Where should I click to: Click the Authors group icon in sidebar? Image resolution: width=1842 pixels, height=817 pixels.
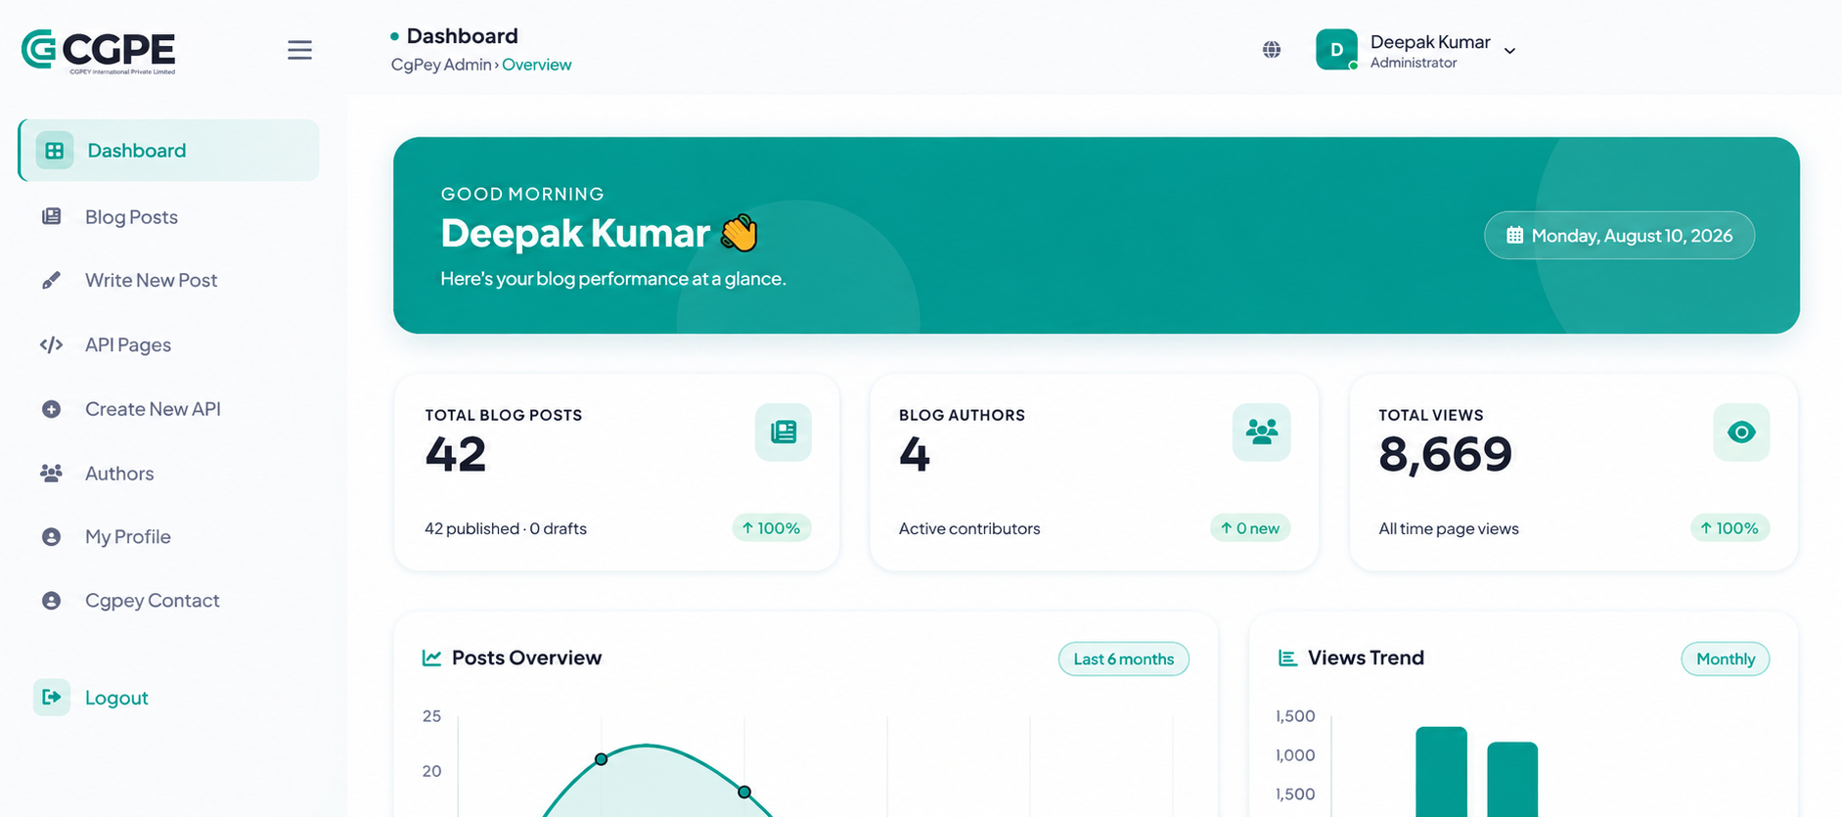coord(52,473)
